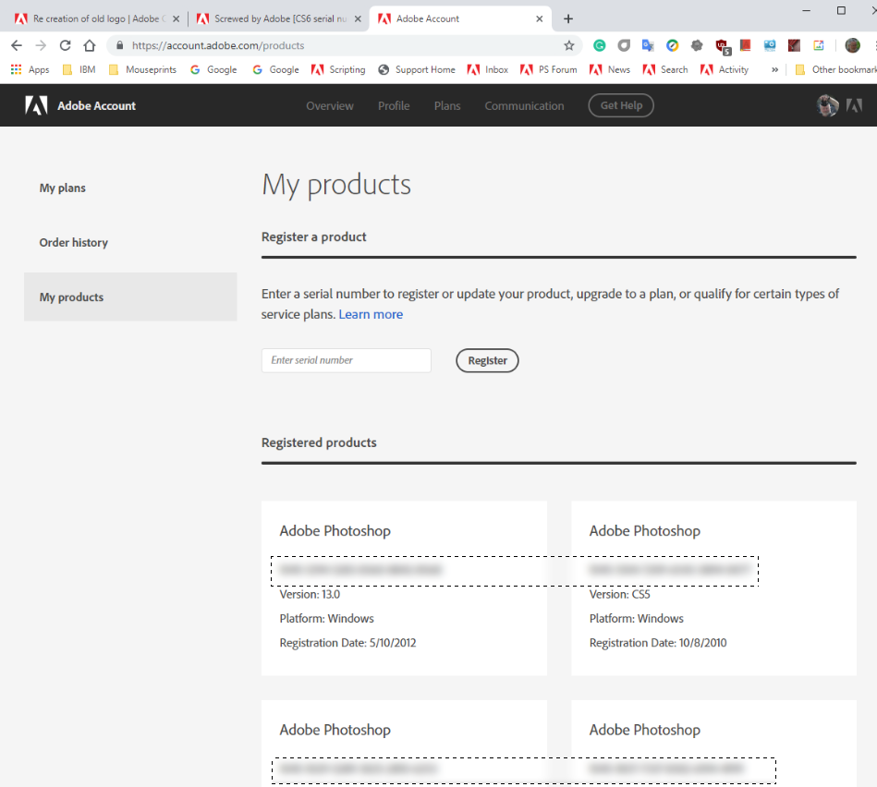This screenshot has width=877, height=787.
Task: Click the gray gear-shaped extension icon
Action: pos(697,45)
